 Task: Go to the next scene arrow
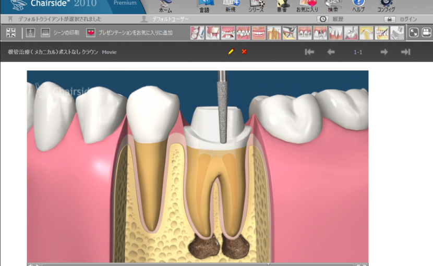point(384,52)
